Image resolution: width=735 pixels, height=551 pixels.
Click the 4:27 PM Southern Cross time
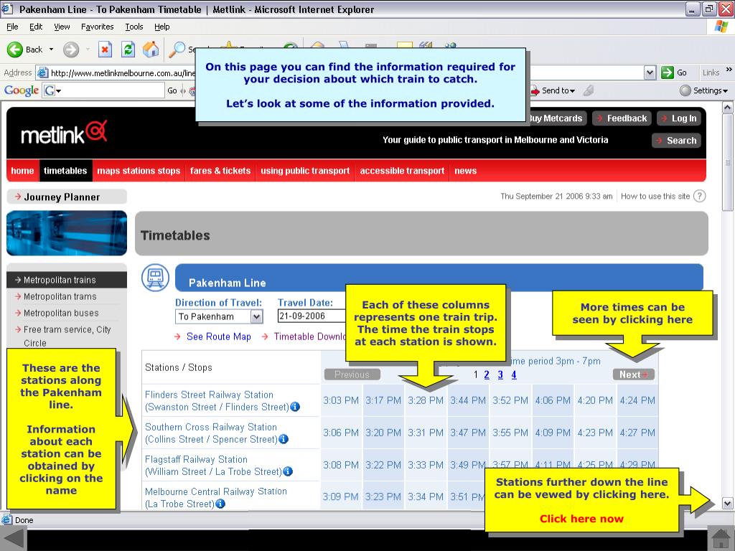[637, 433]
